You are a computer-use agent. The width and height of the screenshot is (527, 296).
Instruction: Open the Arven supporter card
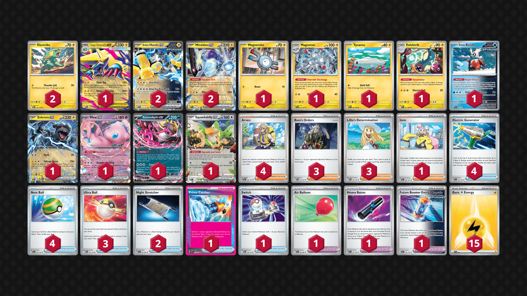click(263, 148)
